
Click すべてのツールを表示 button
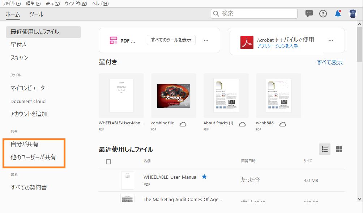click(171, 40)
